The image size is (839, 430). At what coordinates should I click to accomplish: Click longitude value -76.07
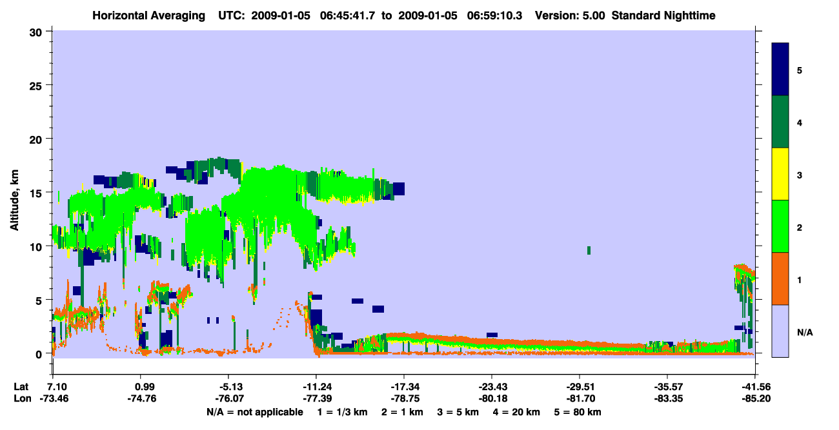point(230,398)
